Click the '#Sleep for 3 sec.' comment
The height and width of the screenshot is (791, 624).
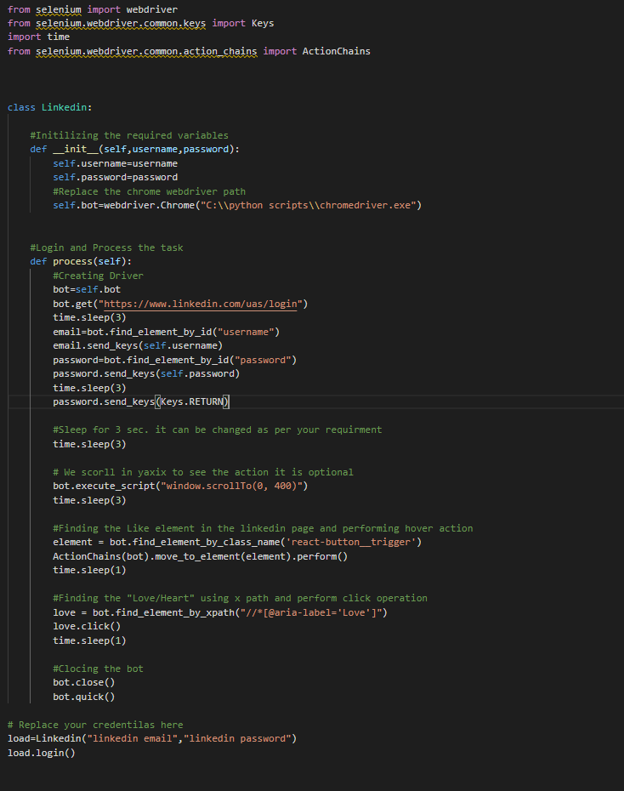(218, 430)
